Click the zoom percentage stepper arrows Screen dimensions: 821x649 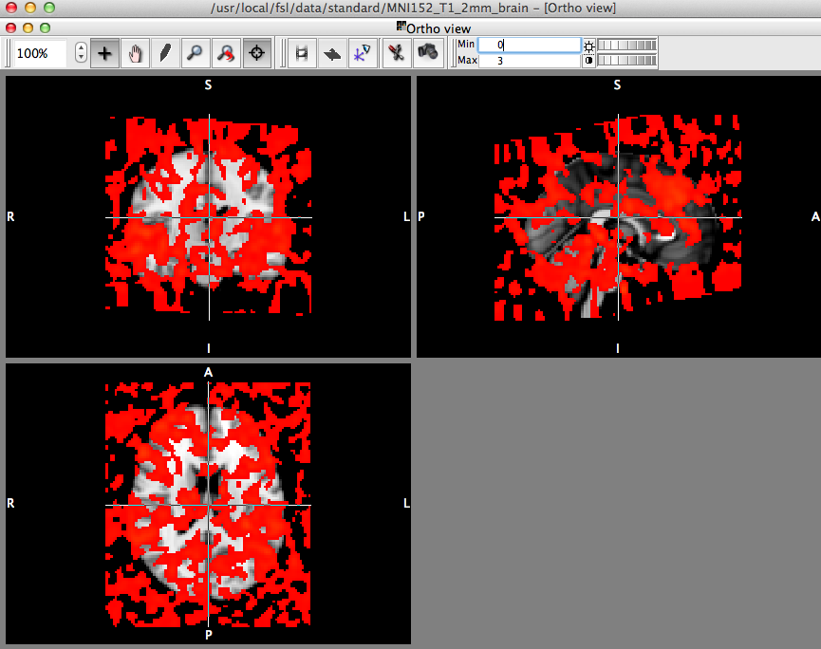[81, 53]
